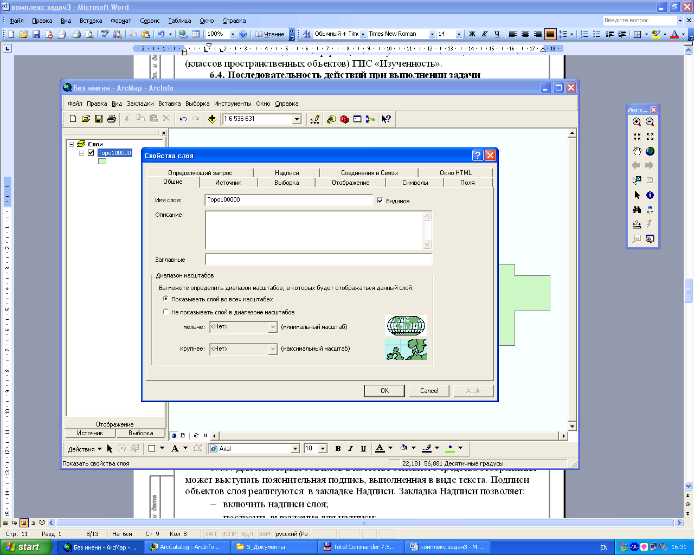Image resolution: width=694 pixels, height=555 pixels.
Task: Select the Zoom In tool in Tools palette
Action: (x=637, y=122)
